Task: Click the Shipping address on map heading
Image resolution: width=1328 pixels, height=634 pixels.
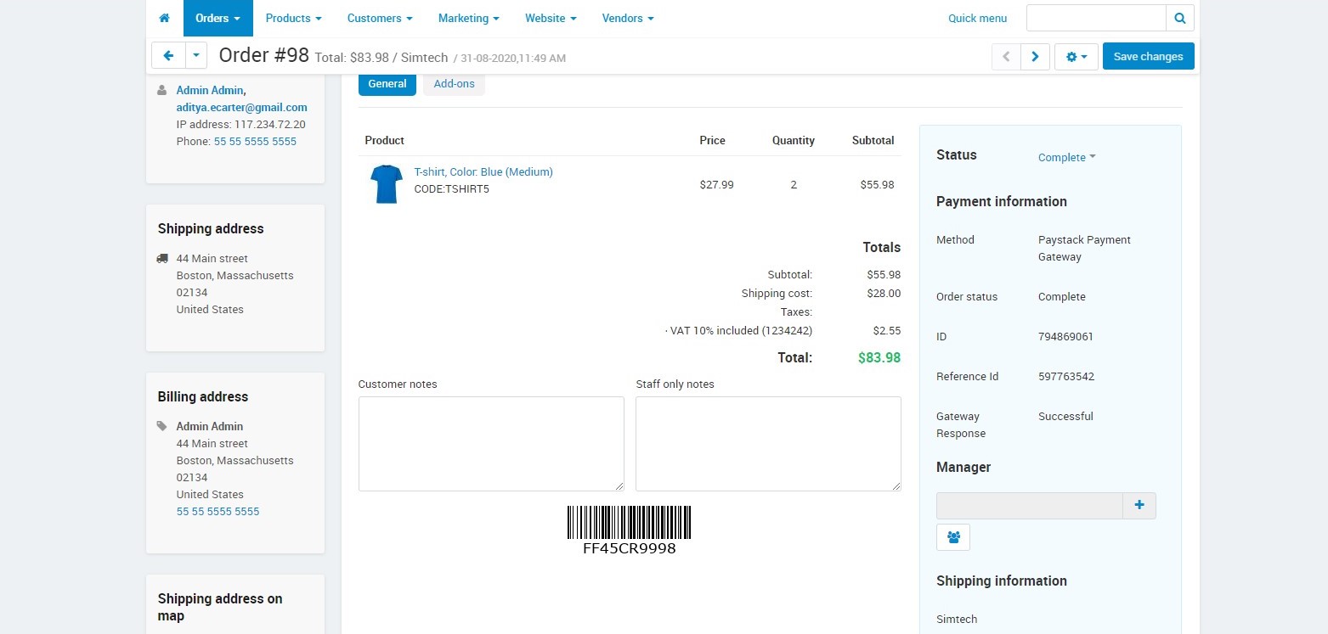Action: (x=220, y=607)
